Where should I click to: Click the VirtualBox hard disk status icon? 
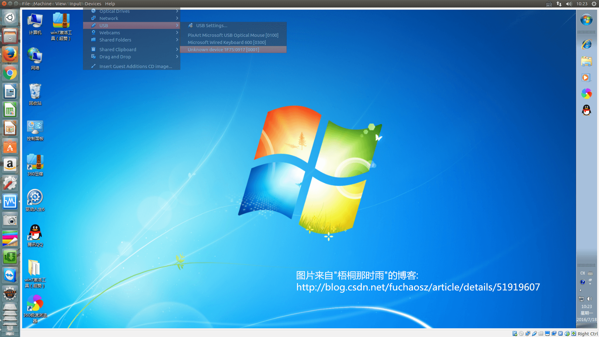coord(515,334)
